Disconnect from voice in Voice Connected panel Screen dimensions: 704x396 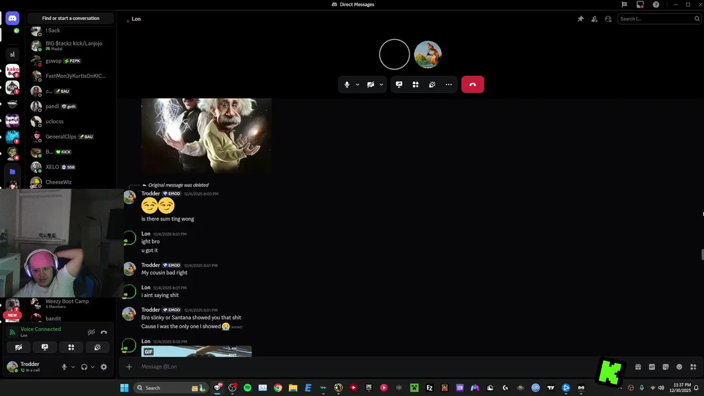click(x=104, y=332)
